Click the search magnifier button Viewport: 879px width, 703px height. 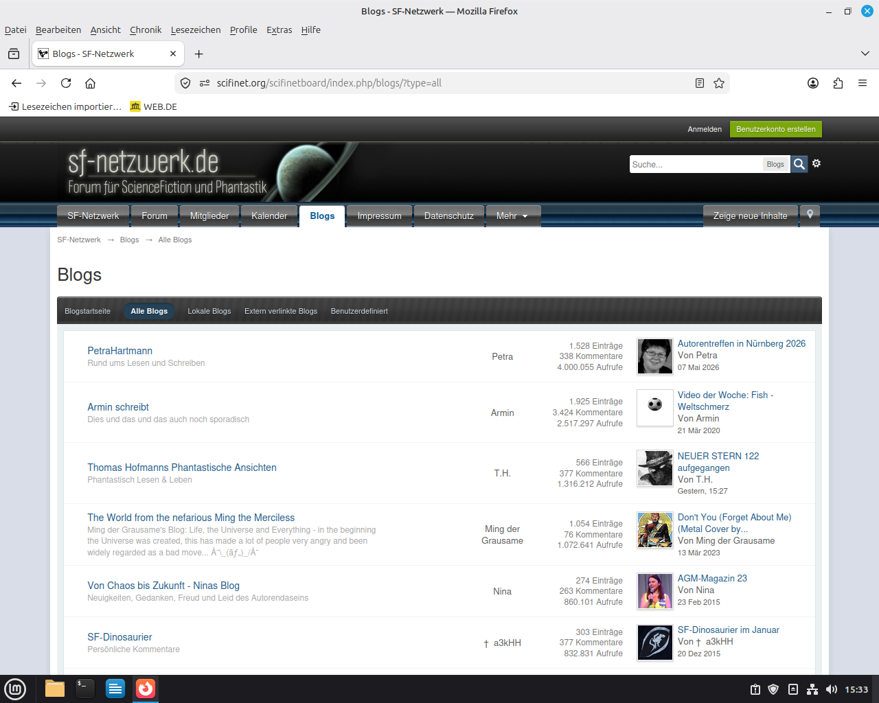799,164
